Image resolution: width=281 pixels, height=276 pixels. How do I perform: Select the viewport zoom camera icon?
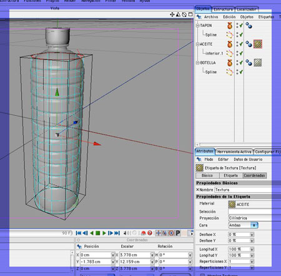pos(178,14)
